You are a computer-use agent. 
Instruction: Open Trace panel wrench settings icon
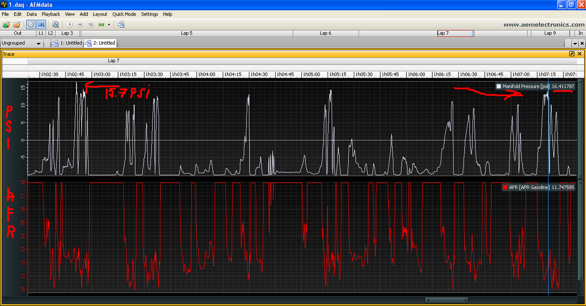pos(572,54)
